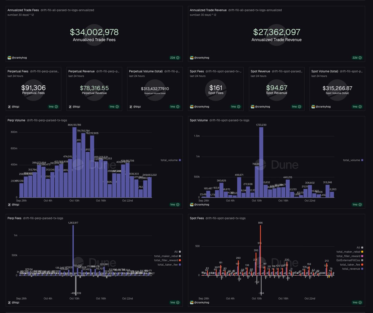Toggle All series in Perp Fees legend
The height and width of the screenshot is (313, 373).
[177, 251]
